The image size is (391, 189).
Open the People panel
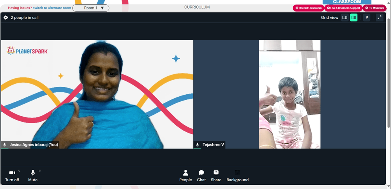click(185, 176)
